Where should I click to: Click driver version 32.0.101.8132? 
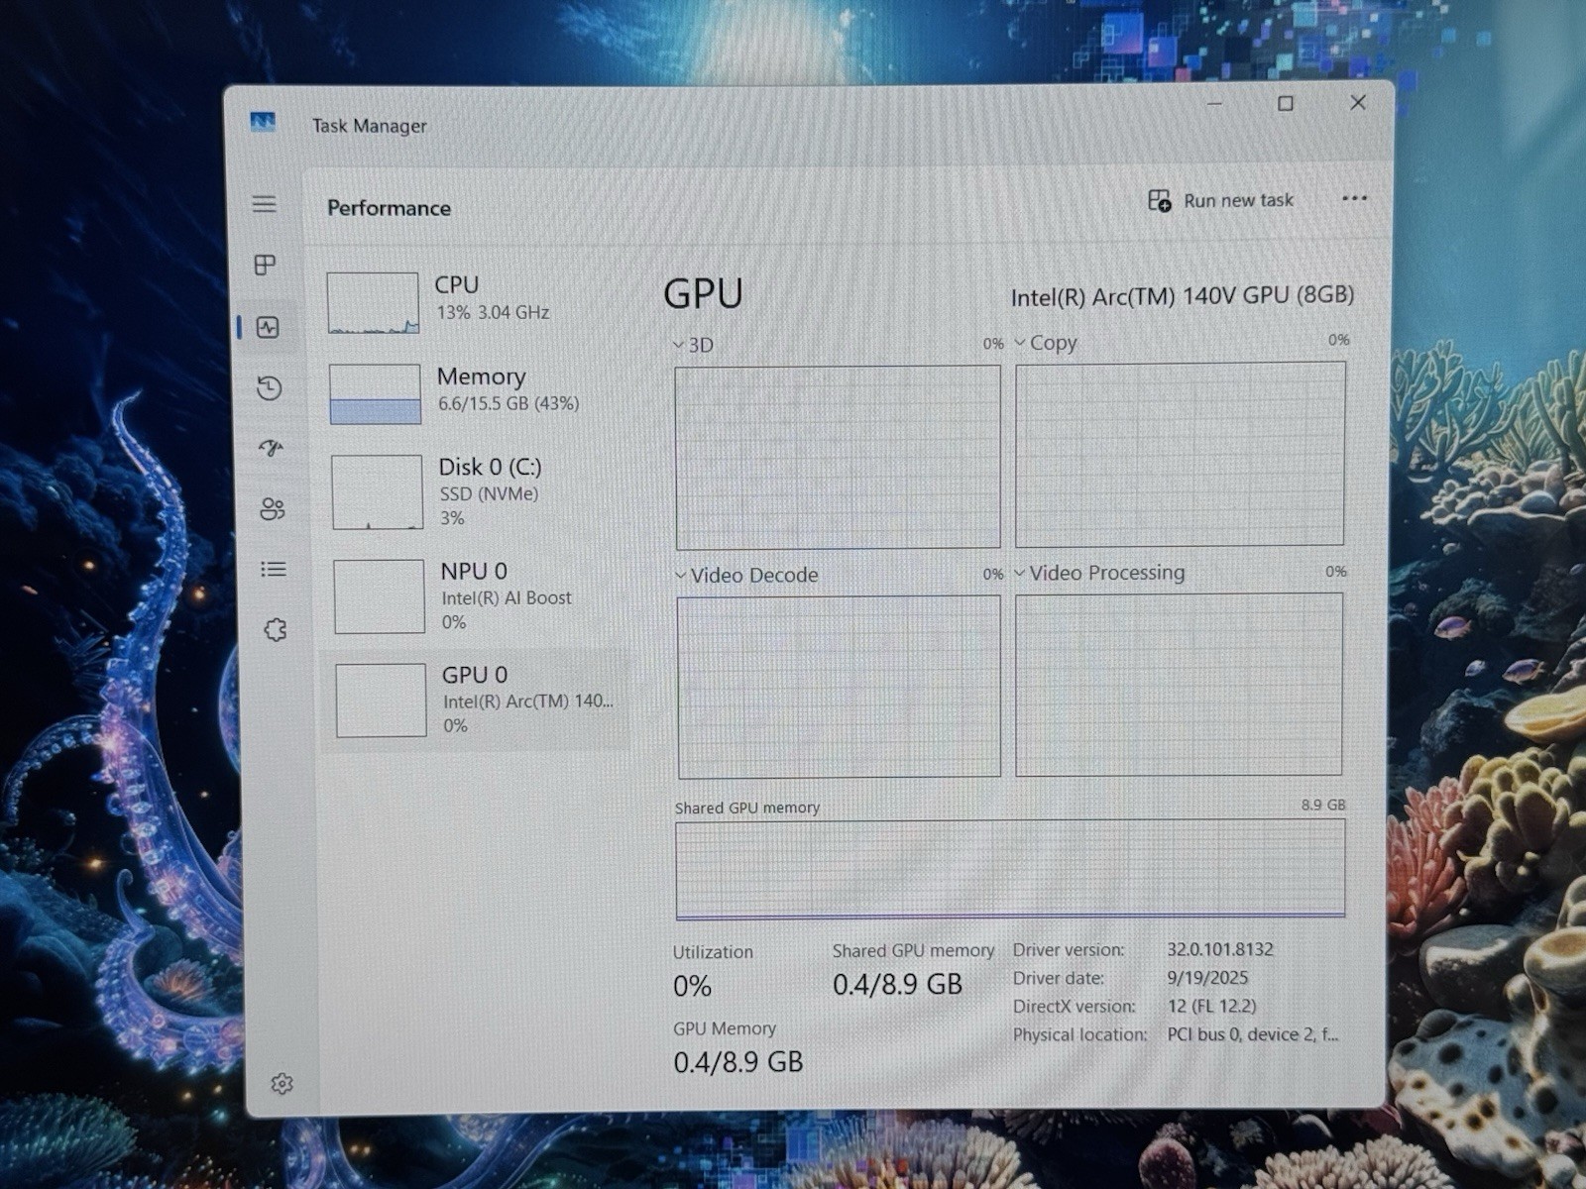1220,949
